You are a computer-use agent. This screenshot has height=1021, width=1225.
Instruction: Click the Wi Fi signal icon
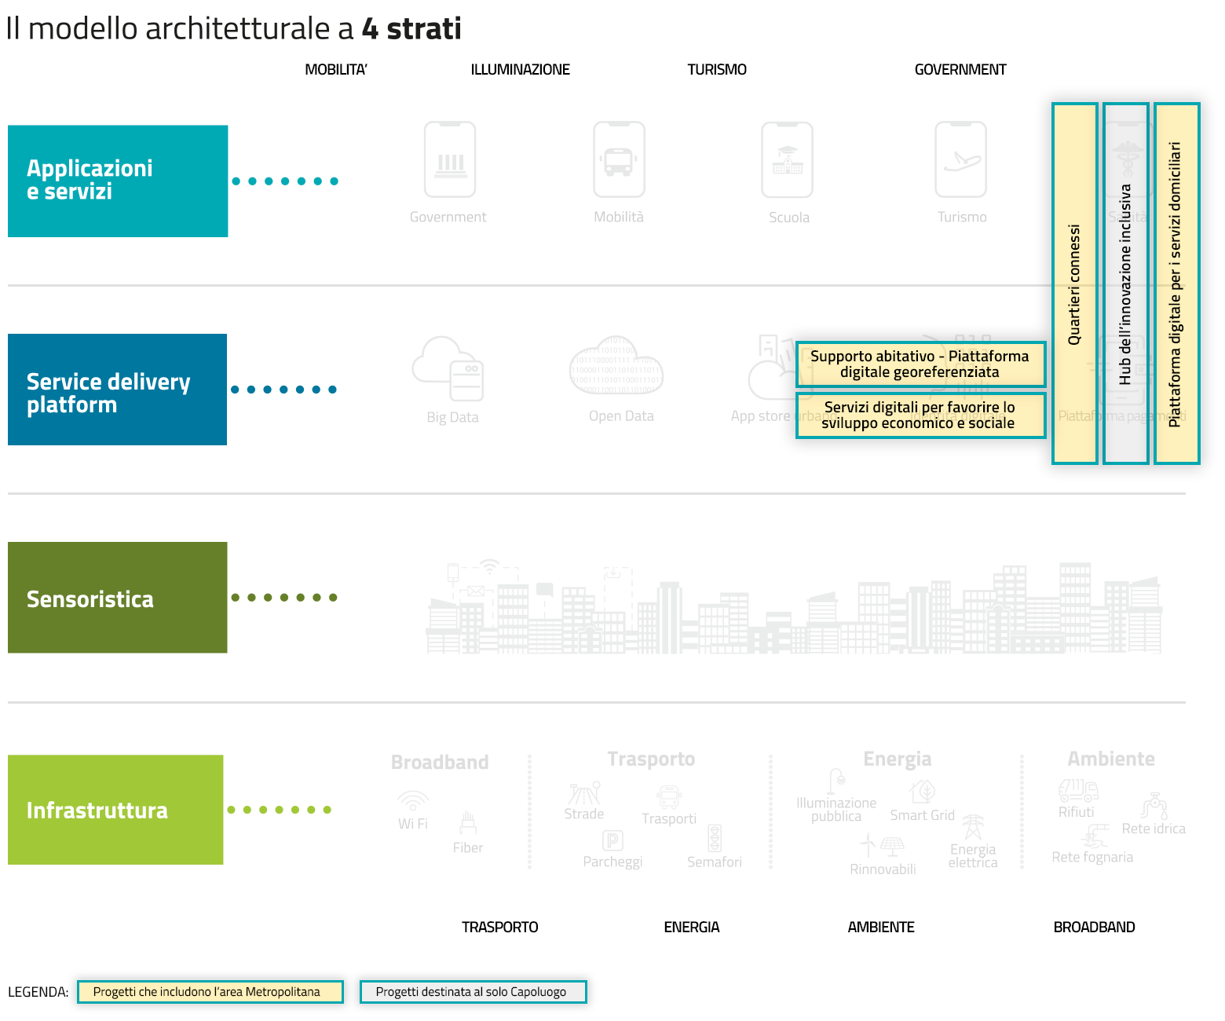412,800
